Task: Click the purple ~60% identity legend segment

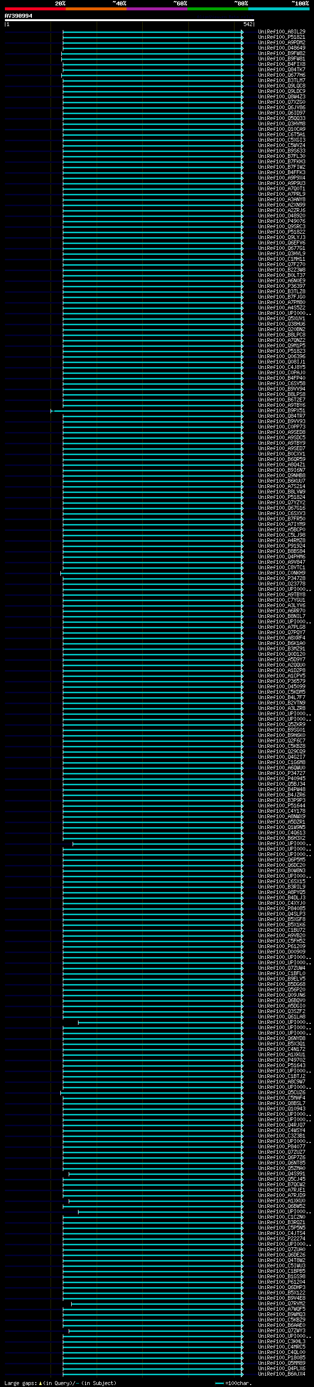Action: point(157,9)
